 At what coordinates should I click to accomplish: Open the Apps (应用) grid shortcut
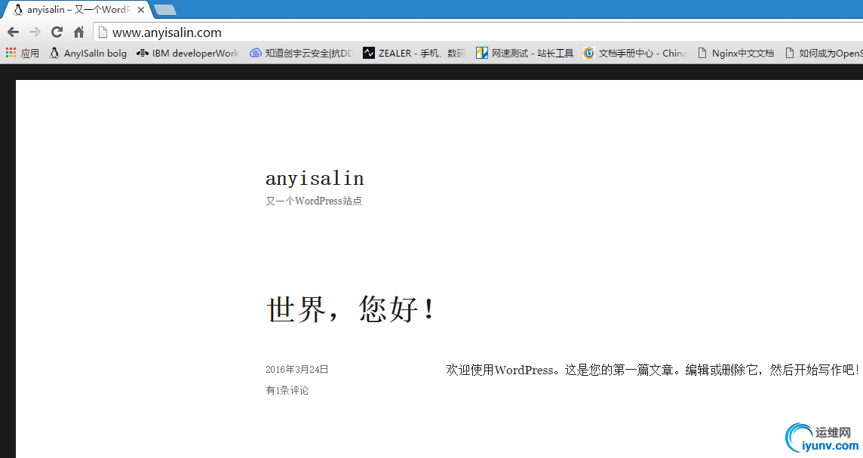[x=23, y=53]
